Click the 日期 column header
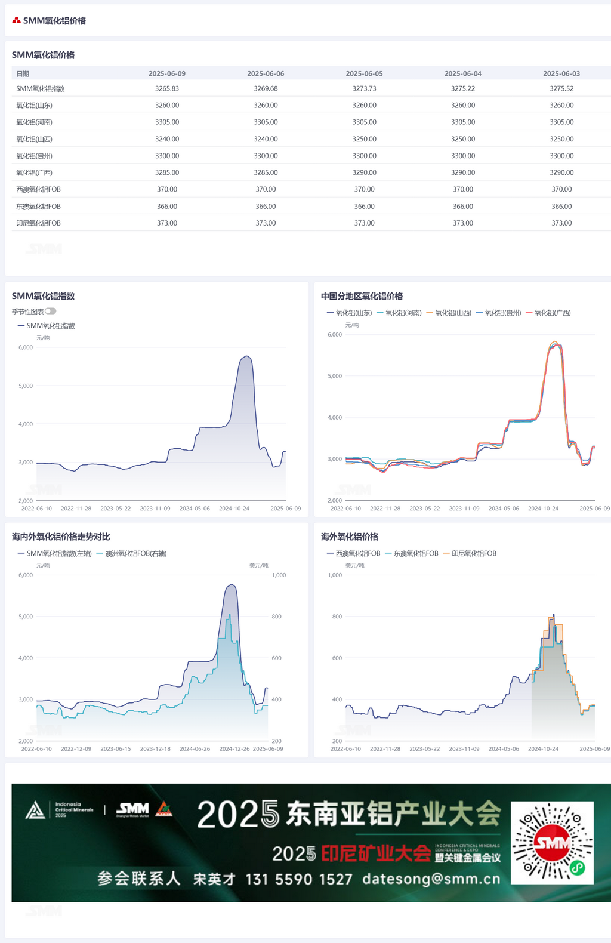The width and height of the screenshot is (611, 943). click(x=23, y=73)
